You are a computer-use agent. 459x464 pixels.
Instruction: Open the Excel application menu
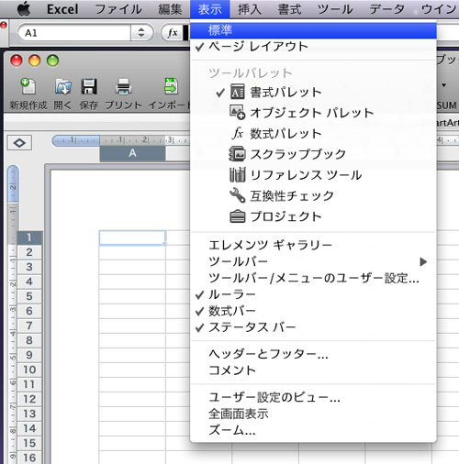coord(62,9)
